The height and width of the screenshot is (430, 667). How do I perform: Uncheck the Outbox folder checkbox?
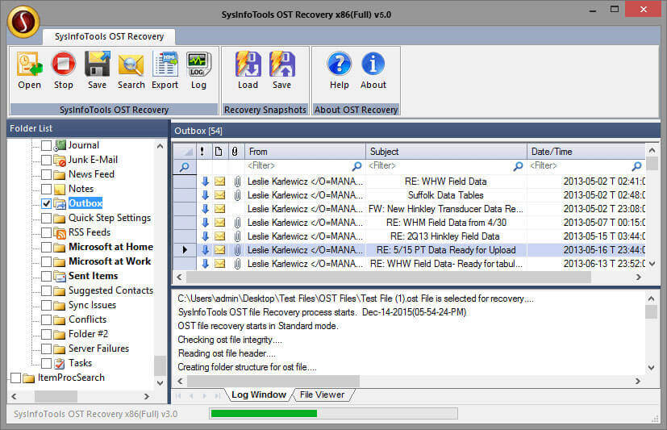[x=47, y=203]
